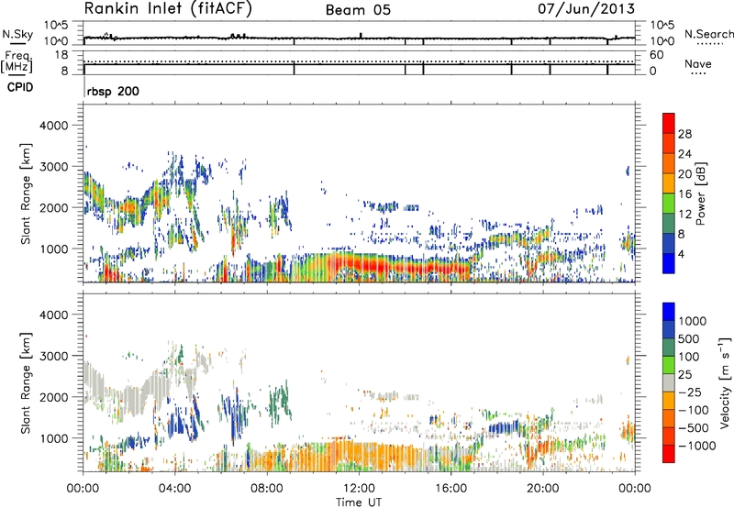Click the light green Velocity segment between 25 and 100
This screenshot has width=734, height=508.
669,365
